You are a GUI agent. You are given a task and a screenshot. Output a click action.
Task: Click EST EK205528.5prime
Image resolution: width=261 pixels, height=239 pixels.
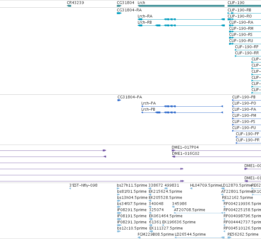[x=165, y=198]
